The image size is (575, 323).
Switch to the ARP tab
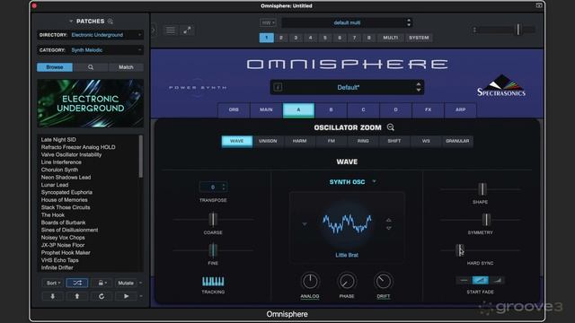coord(460,109)
